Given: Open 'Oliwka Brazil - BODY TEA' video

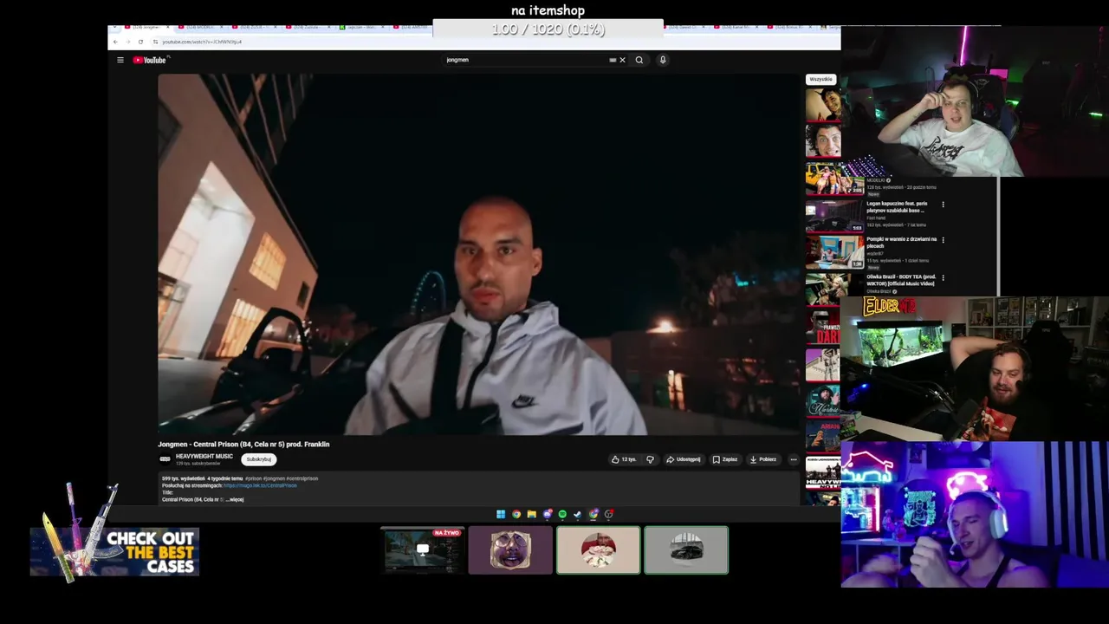Looking at the screenshot, I should pyautogui.click(x=901, y=280).
